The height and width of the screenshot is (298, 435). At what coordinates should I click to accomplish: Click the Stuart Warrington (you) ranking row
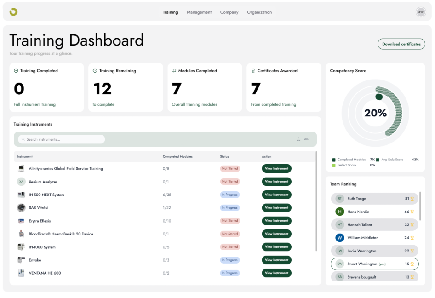(x=374, y=264)
